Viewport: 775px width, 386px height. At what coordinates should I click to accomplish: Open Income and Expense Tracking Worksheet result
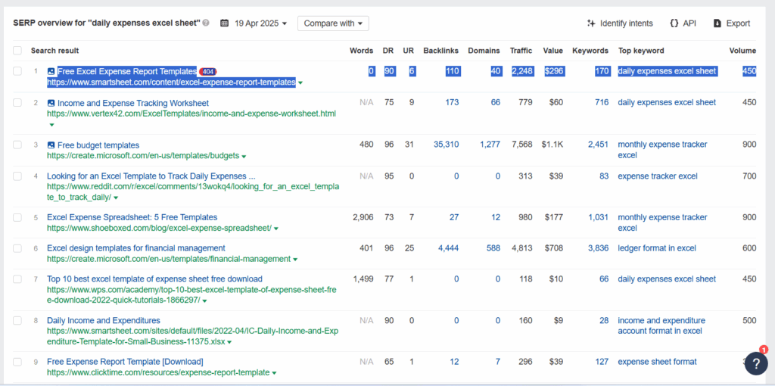pos(133,103)
